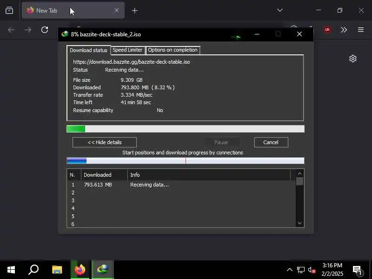
Task: Open File Explorer from the taskbar
Action: coord(57,270)
